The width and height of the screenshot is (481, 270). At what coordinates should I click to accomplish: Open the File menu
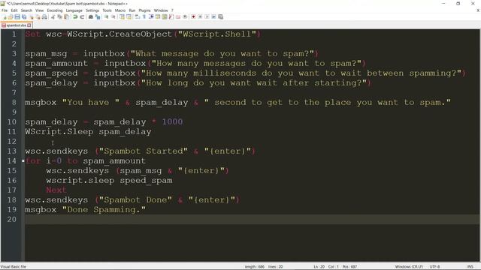pos(5,10)
